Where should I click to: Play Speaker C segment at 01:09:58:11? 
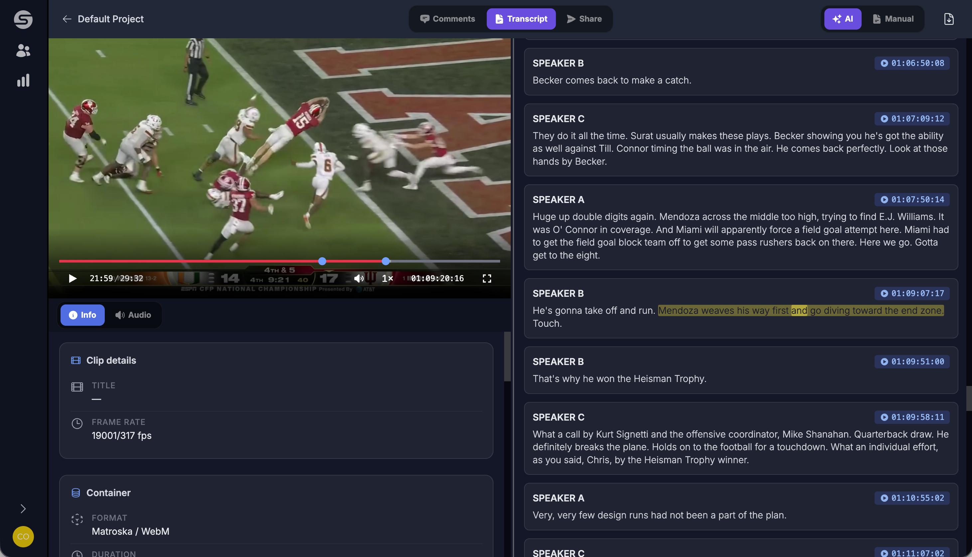[912, 417]
